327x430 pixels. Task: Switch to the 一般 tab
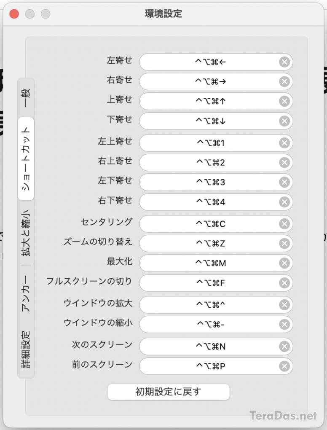click(x=26, y=97)
